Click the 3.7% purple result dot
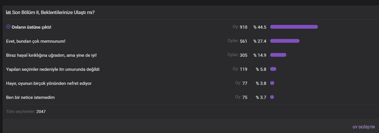Viewport: 379px width, 133px height. coord(272,97)
